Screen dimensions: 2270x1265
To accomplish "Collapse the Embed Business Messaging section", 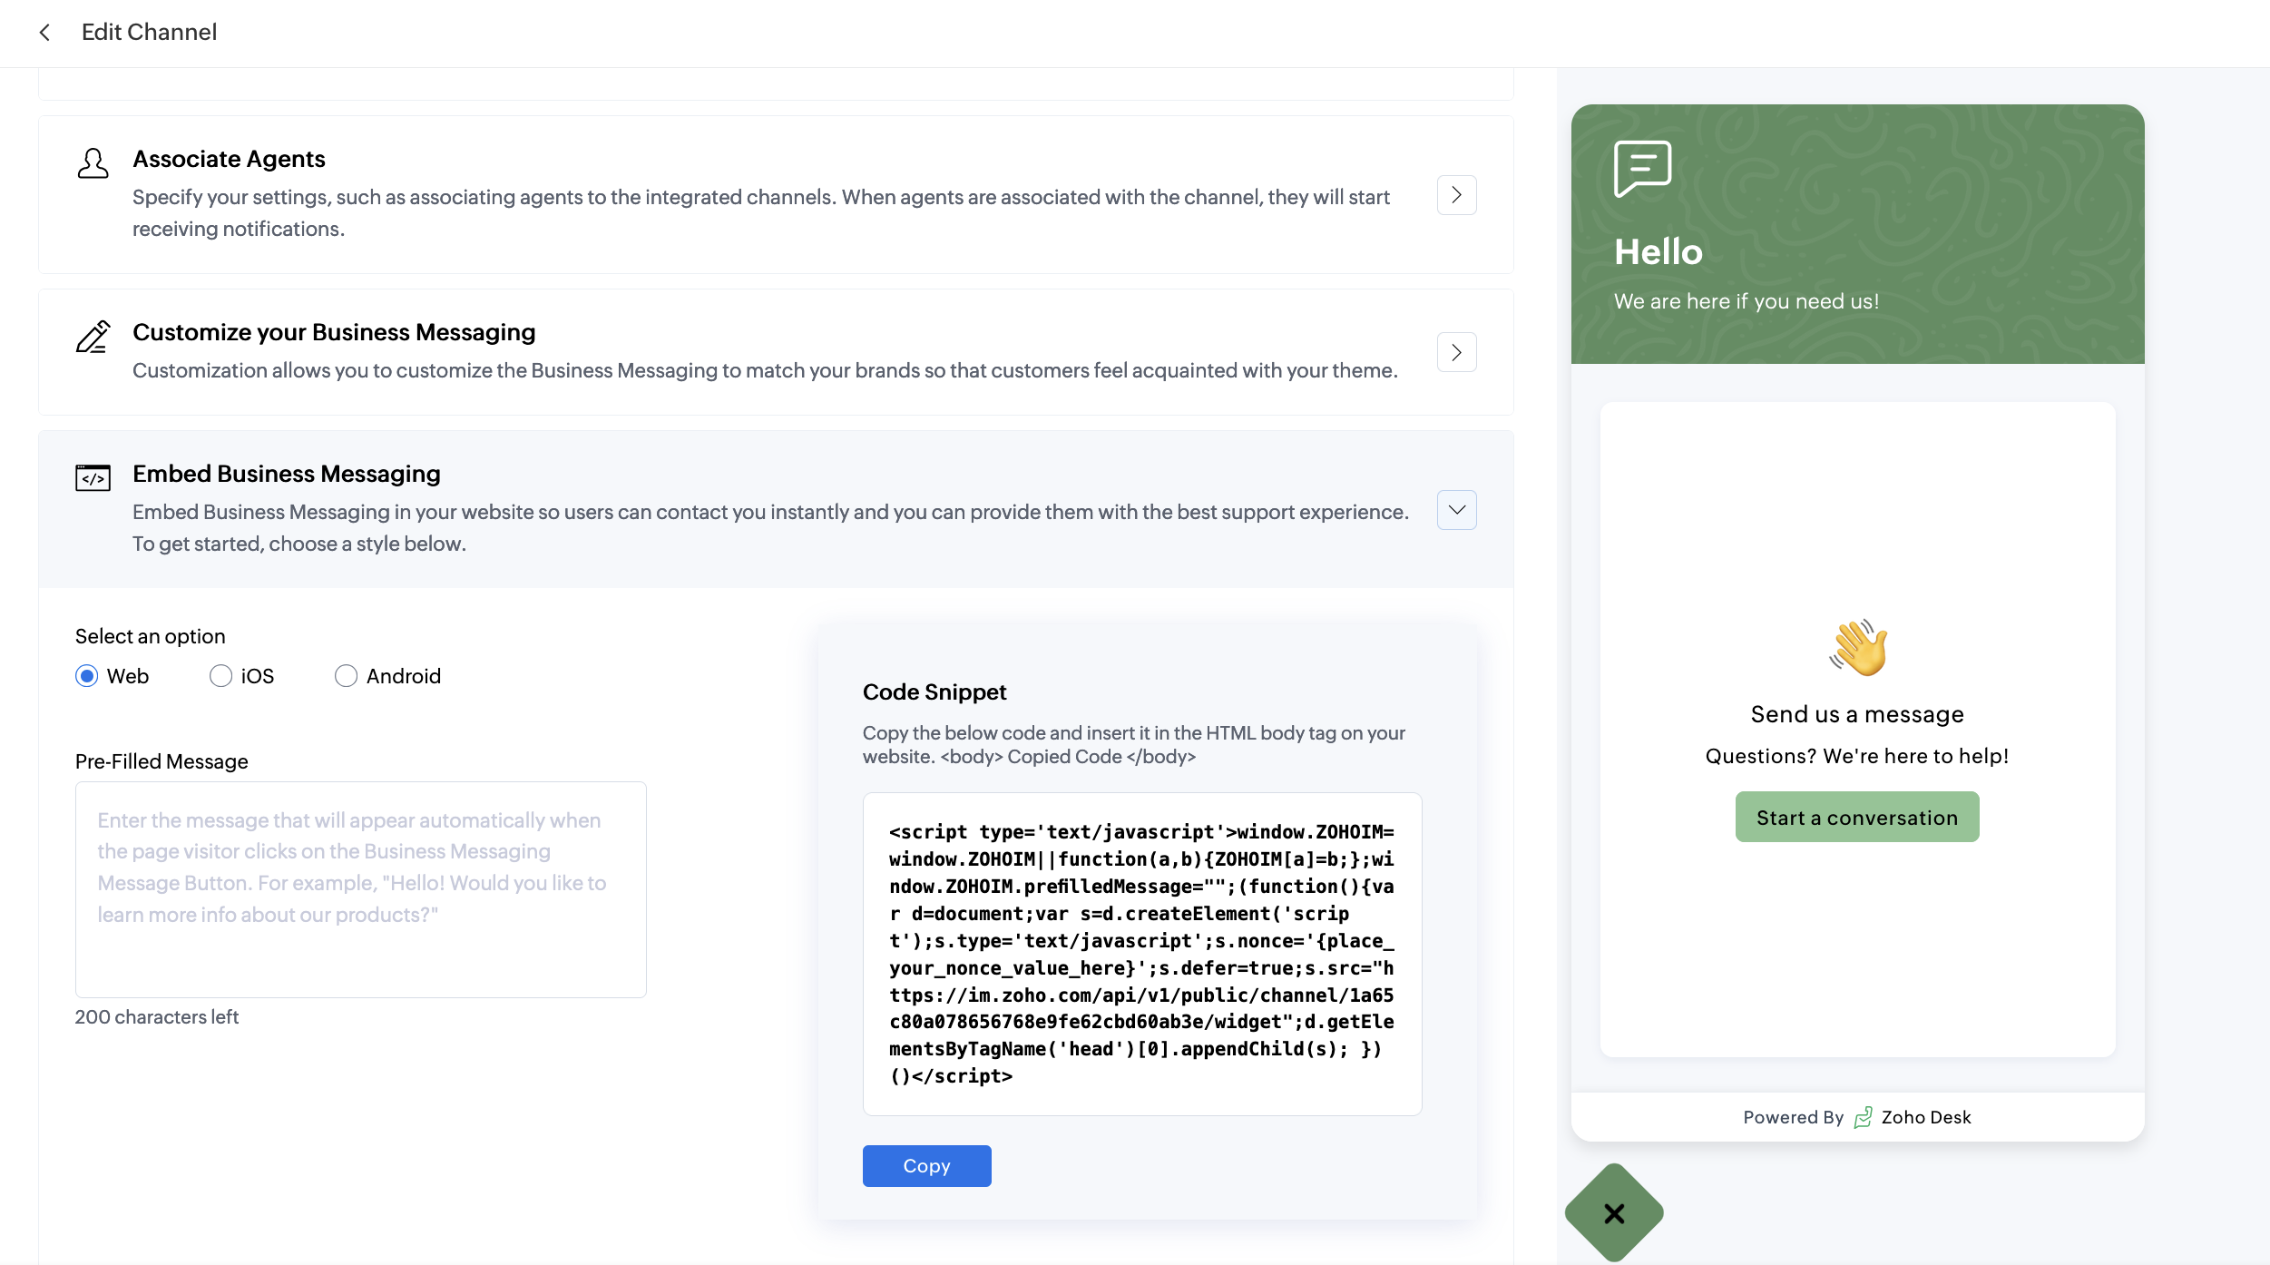I will coord(1456,510).
